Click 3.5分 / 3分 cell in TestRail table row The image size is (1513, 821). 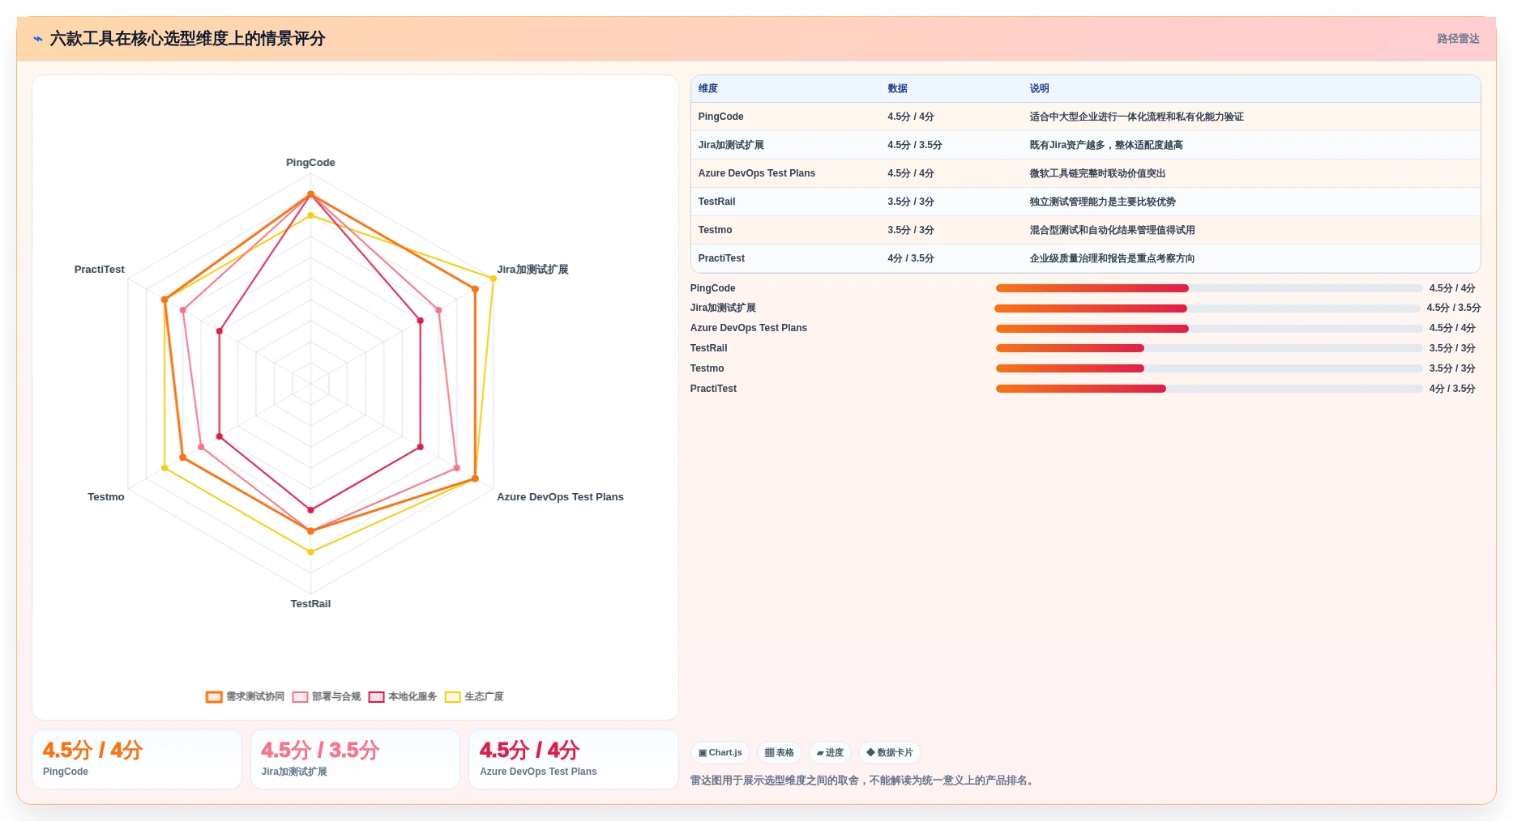(910, 202)
